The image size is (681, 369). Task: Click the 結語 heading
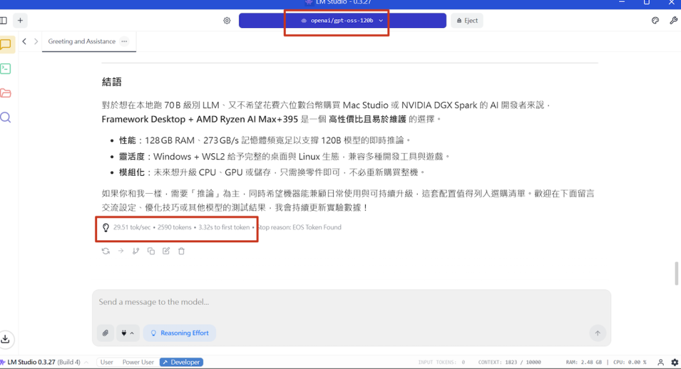[112, 82]
